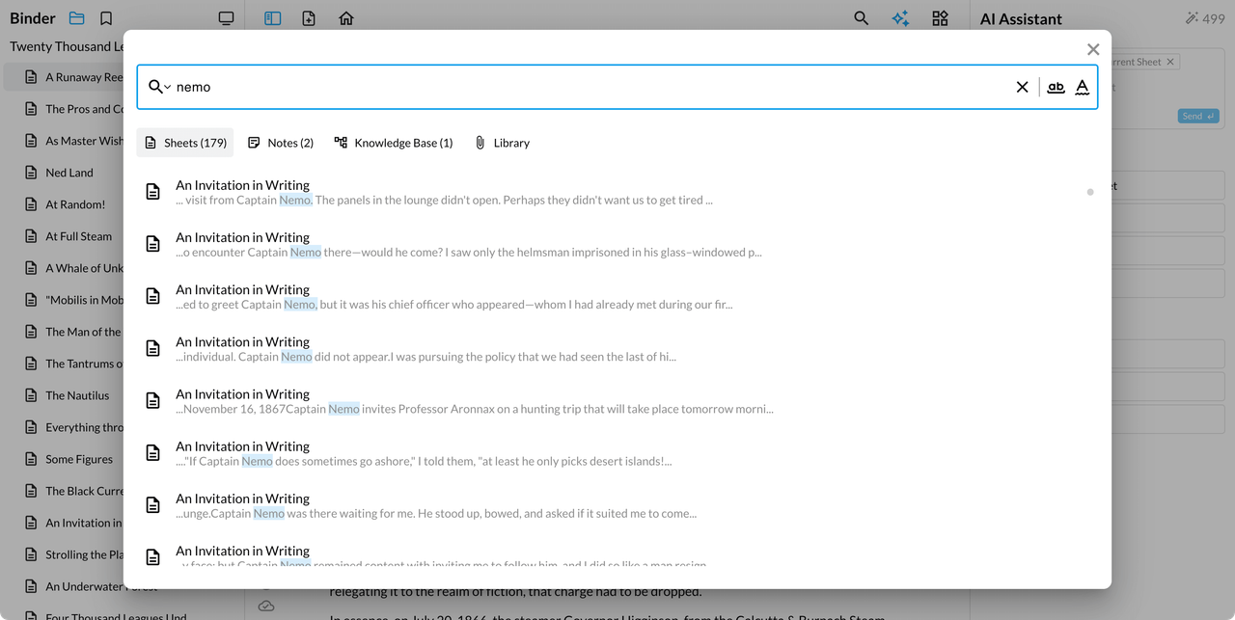Select the Sheets (179) tab

coord(184,143)
